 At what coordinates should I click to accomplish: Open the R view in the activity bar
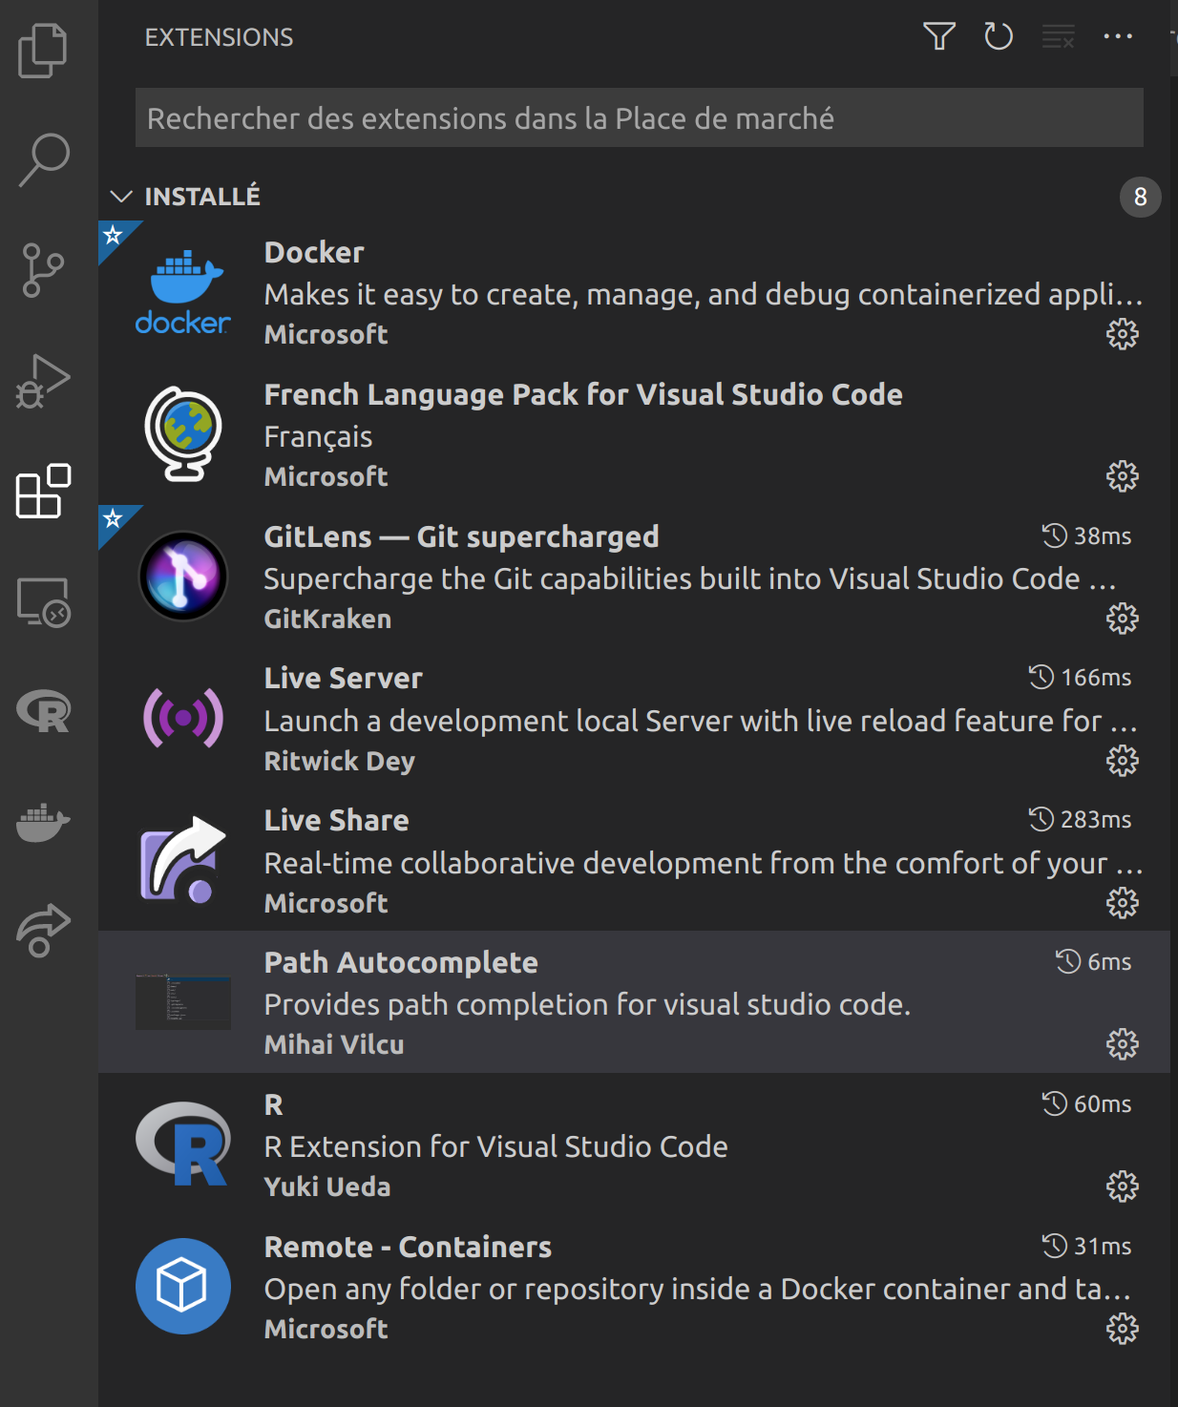(x=43, y=711)
